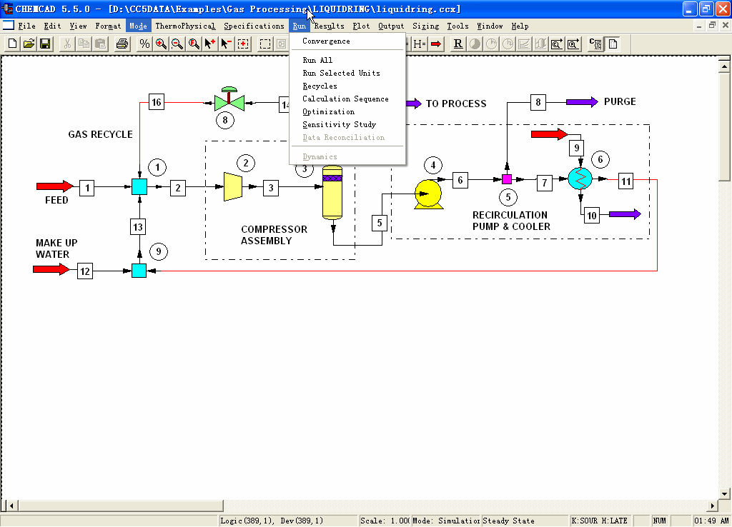Screen dimensions: 732x527
Task: Open the Mode menu
Action: tap(138, 26)
